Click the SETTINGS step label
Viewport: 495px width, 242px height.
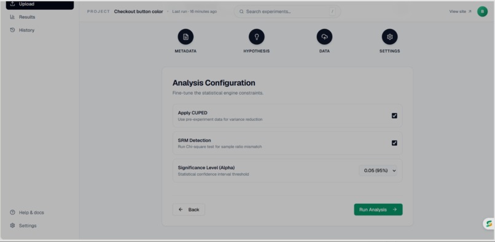coord(389,51)
